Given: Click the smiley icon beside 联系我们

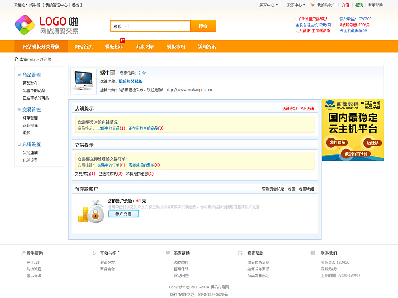Looking at the screenshot, I should pos(313,253).
